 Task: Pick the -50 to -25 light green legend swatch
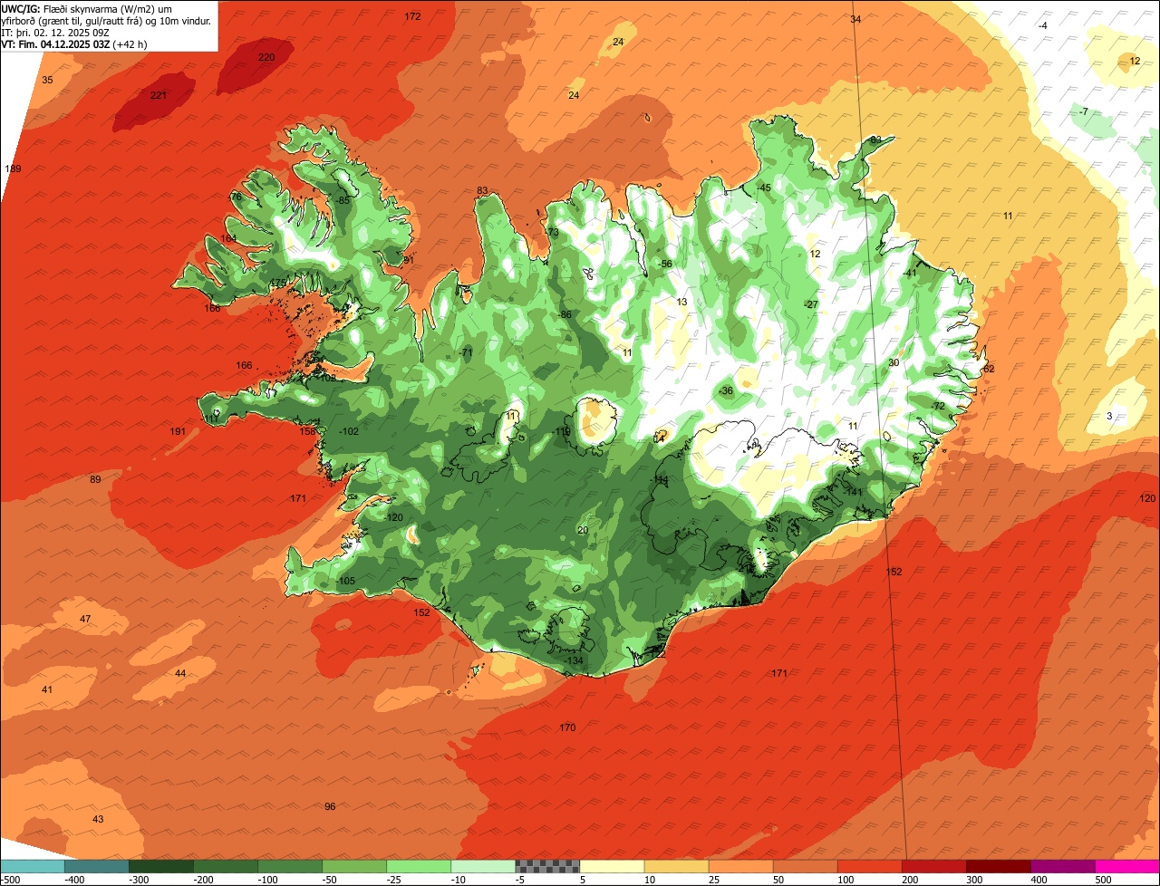tap(354, 866)
